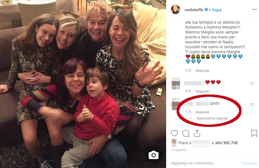Viewport: 259px width, 168px height.
Task: Open the comment speech bubble icon
Action: tap(186, 133)
